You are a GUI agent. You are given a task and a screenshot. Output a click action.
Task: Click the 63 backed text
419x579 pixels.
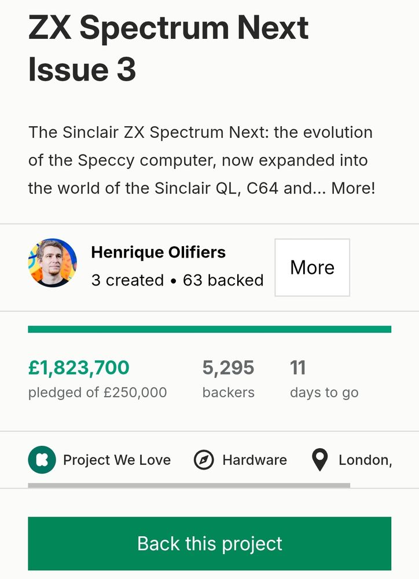[223, 280]
